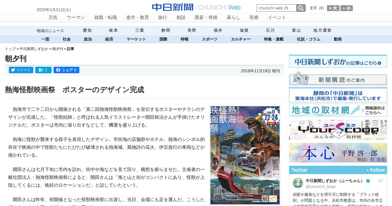The image size is (392, 206).
Task: Click the Follow button in Twitter widget
Action: (376, 170)
